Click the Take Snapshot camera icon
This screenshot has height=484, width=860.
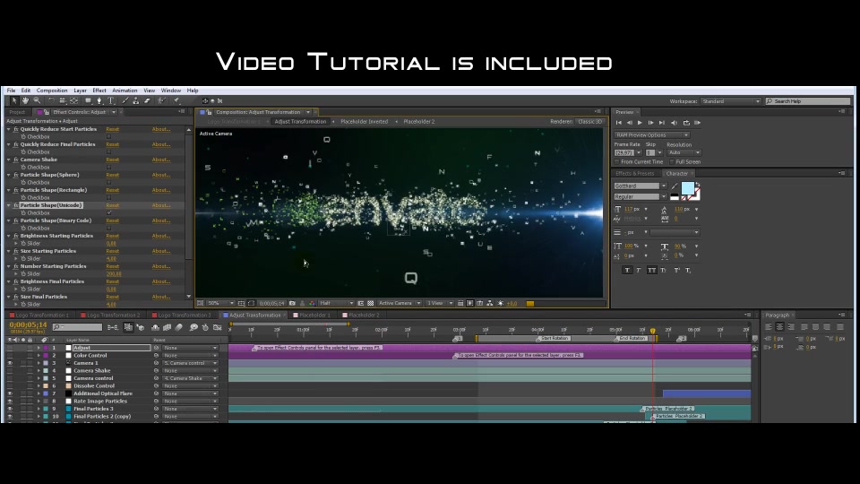tap(292, 304)
